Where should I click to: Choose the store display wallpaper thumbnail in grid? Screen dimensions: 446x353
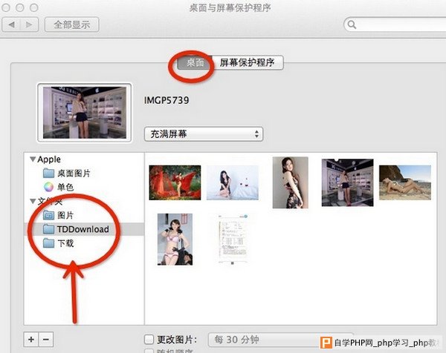click(x=348, y=182)
